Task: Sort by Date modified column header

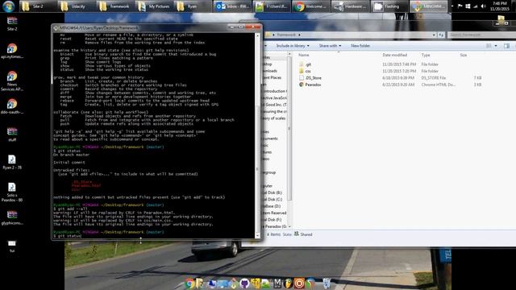Action: pos(394,56)
